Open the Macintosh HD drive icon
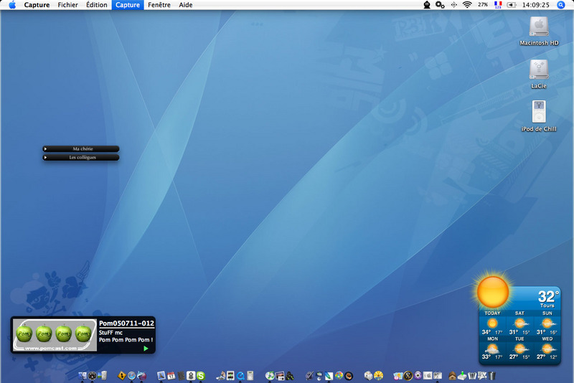Viewport: 574px width, 383px height. click(x=538, y=27)
